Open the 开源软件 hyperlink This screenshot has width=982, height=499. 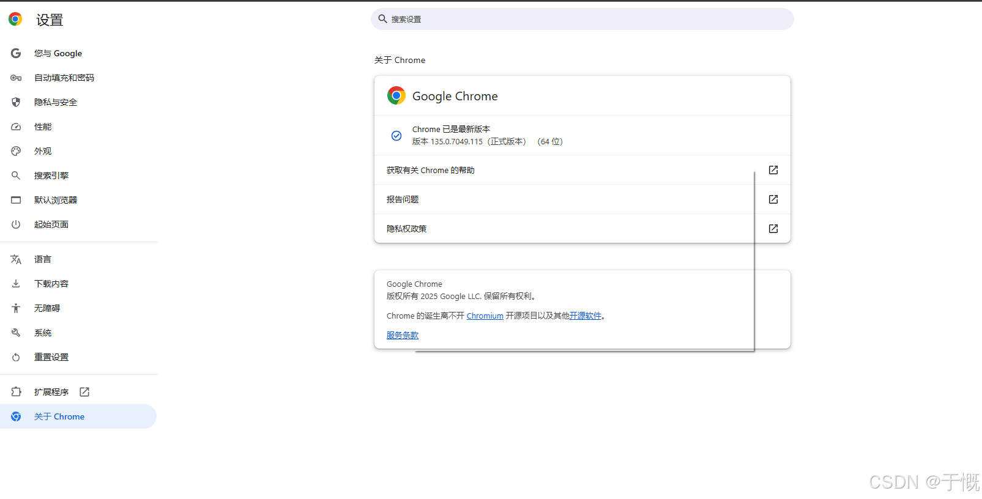coord(586,316)
